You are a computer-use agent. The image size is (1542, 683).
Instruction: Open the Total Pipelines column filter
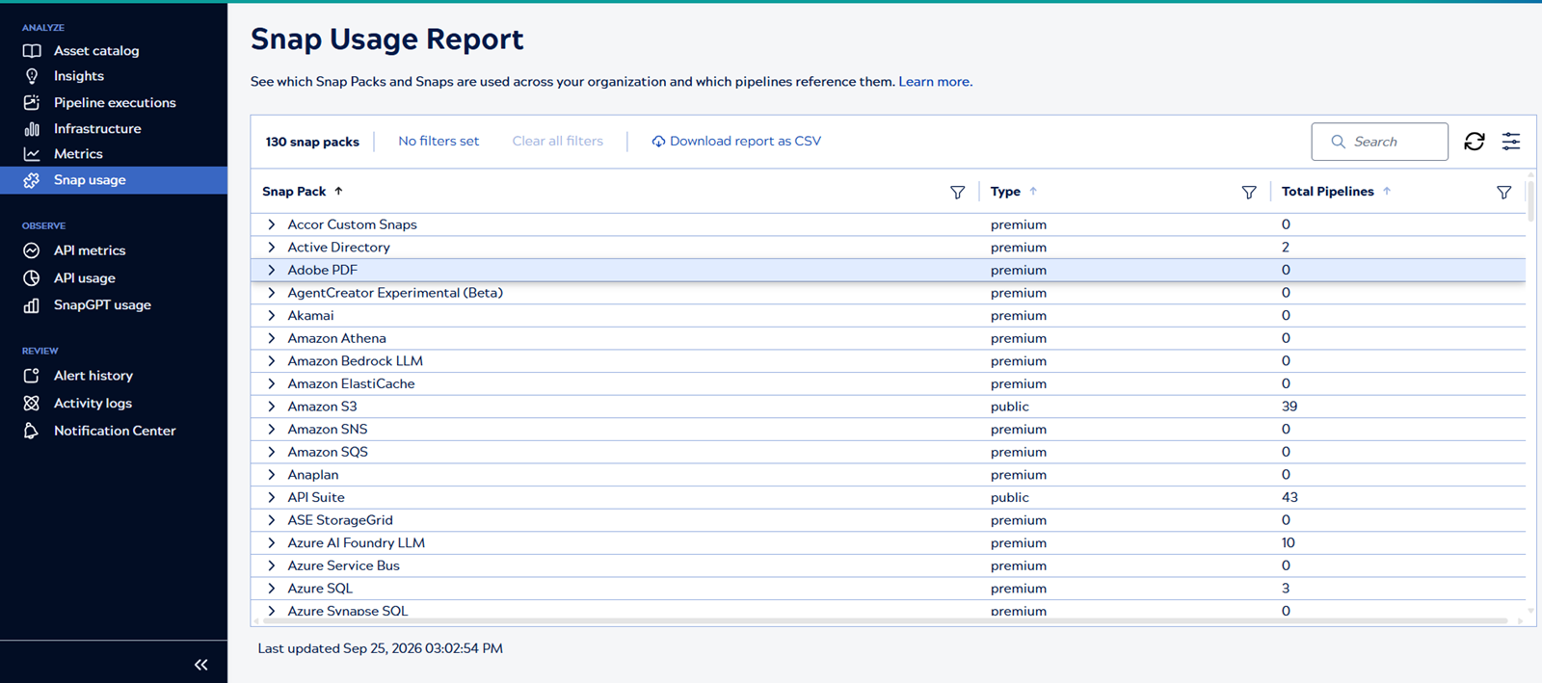click(1503, 192)
